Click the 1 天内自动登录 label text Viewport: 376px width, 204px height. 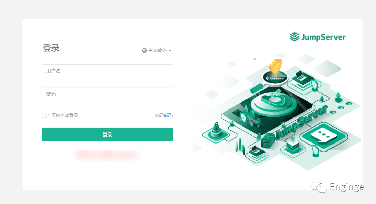pyautogui.click(x=63, y=116)
